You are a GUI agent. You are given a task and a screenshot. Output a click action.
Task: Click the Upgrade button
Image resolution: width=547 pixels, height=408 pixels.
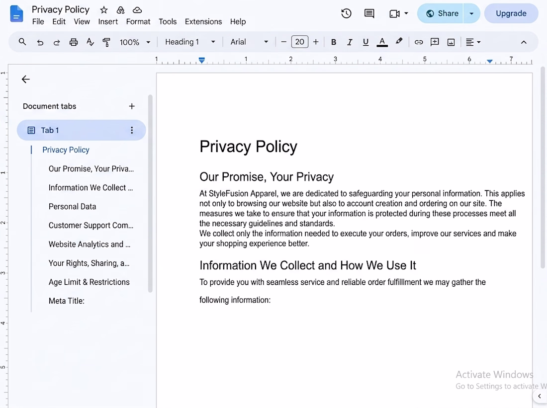(511, 13)
